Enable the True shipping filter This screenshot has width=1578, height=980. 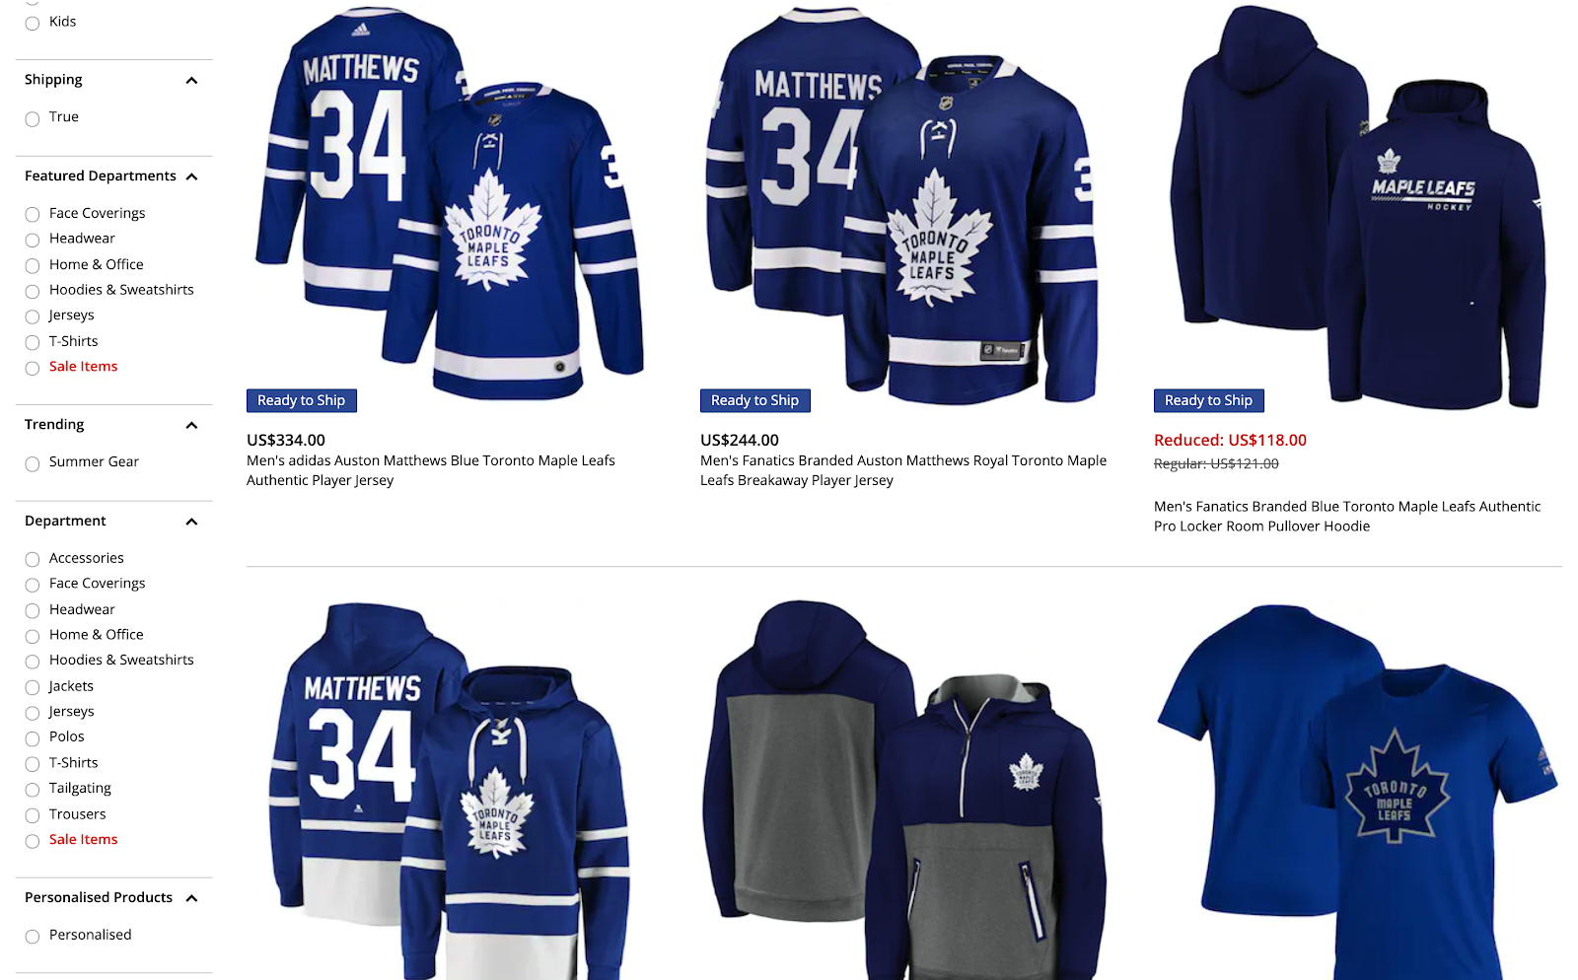click(33, 118)
